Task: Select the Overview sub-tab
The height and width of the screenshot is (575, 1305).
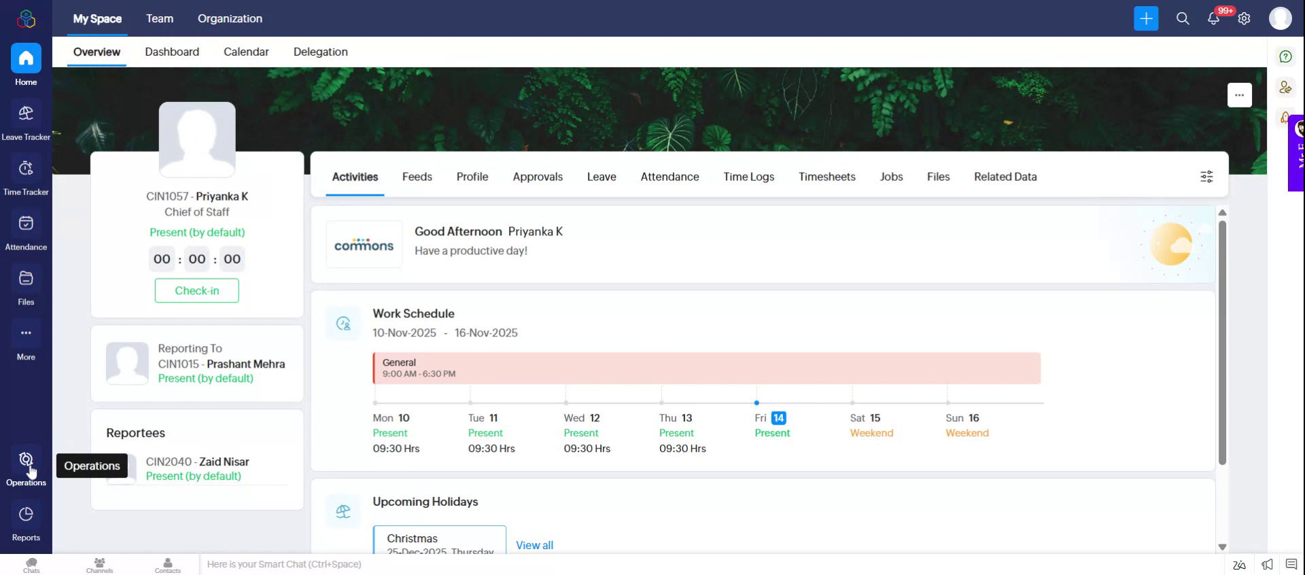Action: pyautogui.click(x=97, y=52)
